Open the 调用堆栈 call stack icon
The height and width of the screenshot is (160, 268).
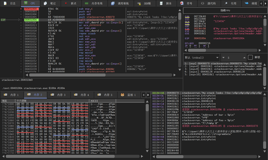113,3
